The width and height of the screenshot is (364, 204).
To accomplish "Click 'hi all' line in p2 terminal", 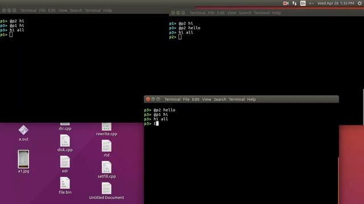I will 186,33.
